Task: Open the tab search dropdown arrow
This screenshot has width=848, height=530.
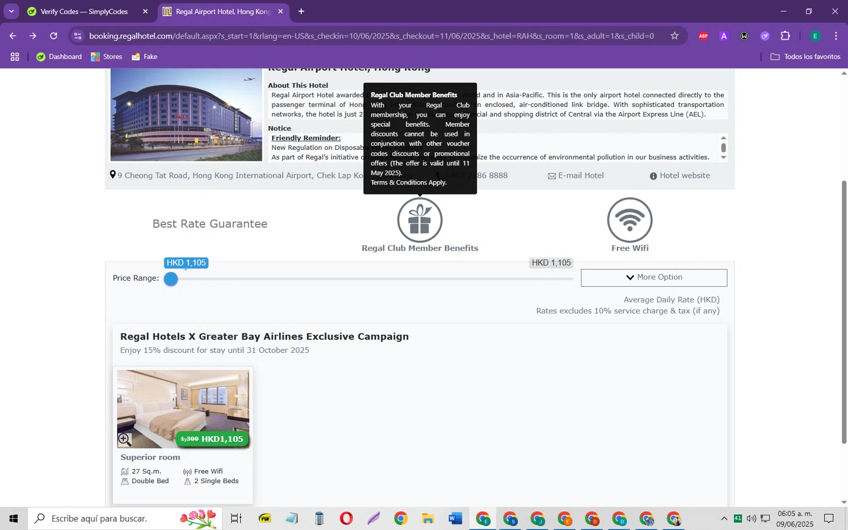Action: pyautogui.click(x=11, y=11)
